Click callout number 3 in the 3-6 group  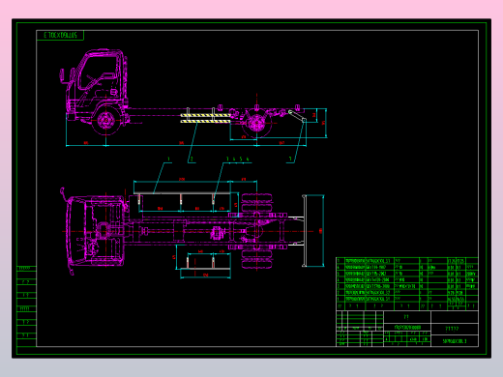(x=227, y=159)
